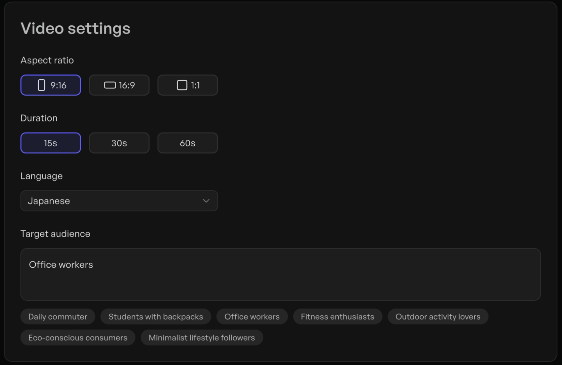Pick the Fitness enthusiasts chip
This screenshot has height=365, width=562.
click(338, 317)
